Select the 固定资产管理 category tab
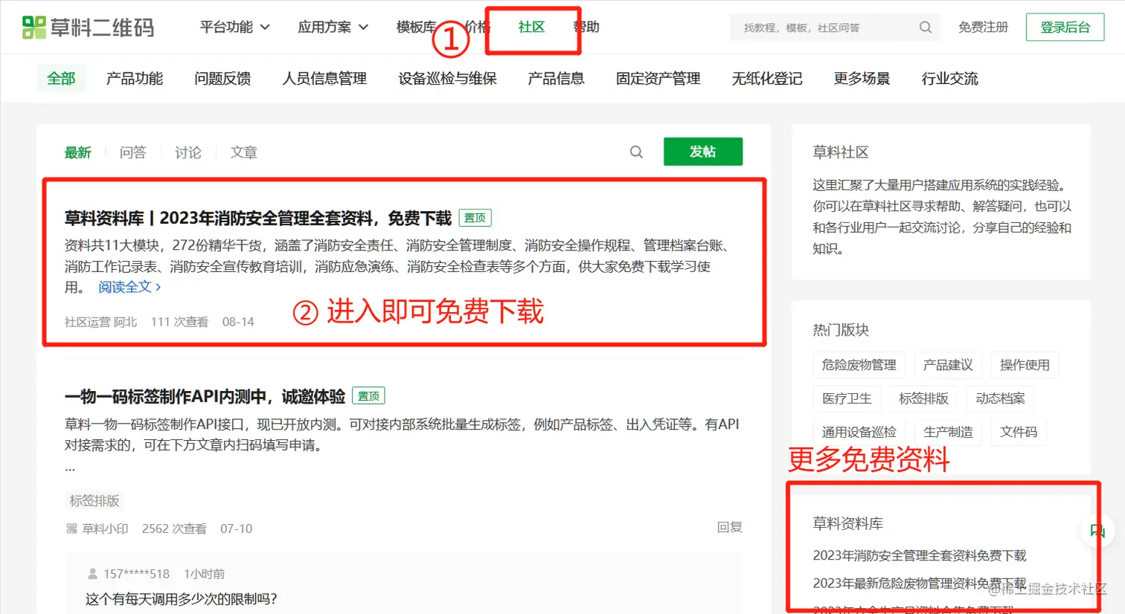1125x614 pixels. (x=658, y=78)
